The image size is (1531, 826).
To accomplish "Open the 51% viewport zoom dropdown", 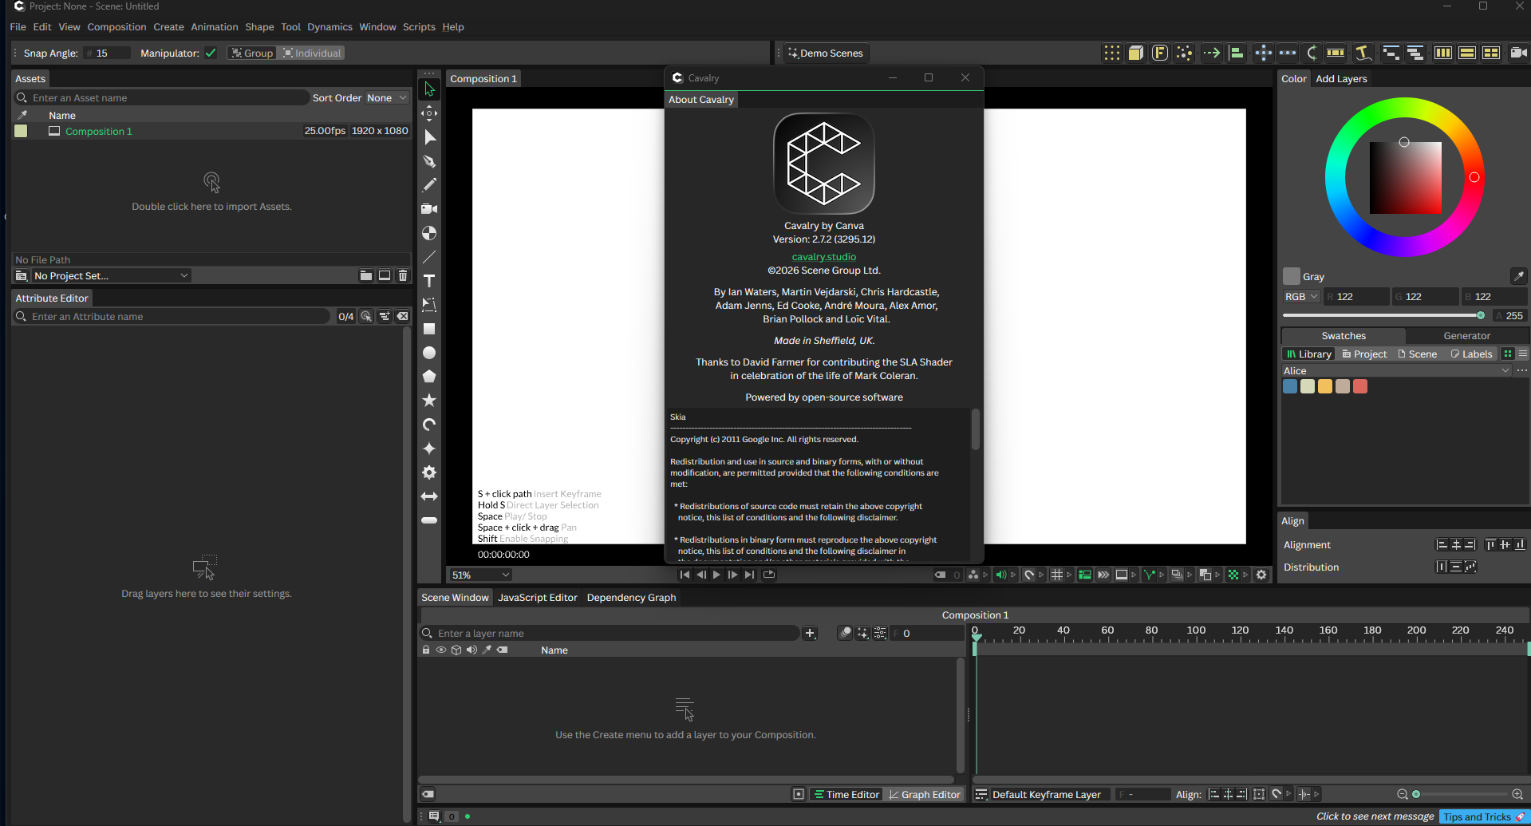I will click(x=480, y=575).
